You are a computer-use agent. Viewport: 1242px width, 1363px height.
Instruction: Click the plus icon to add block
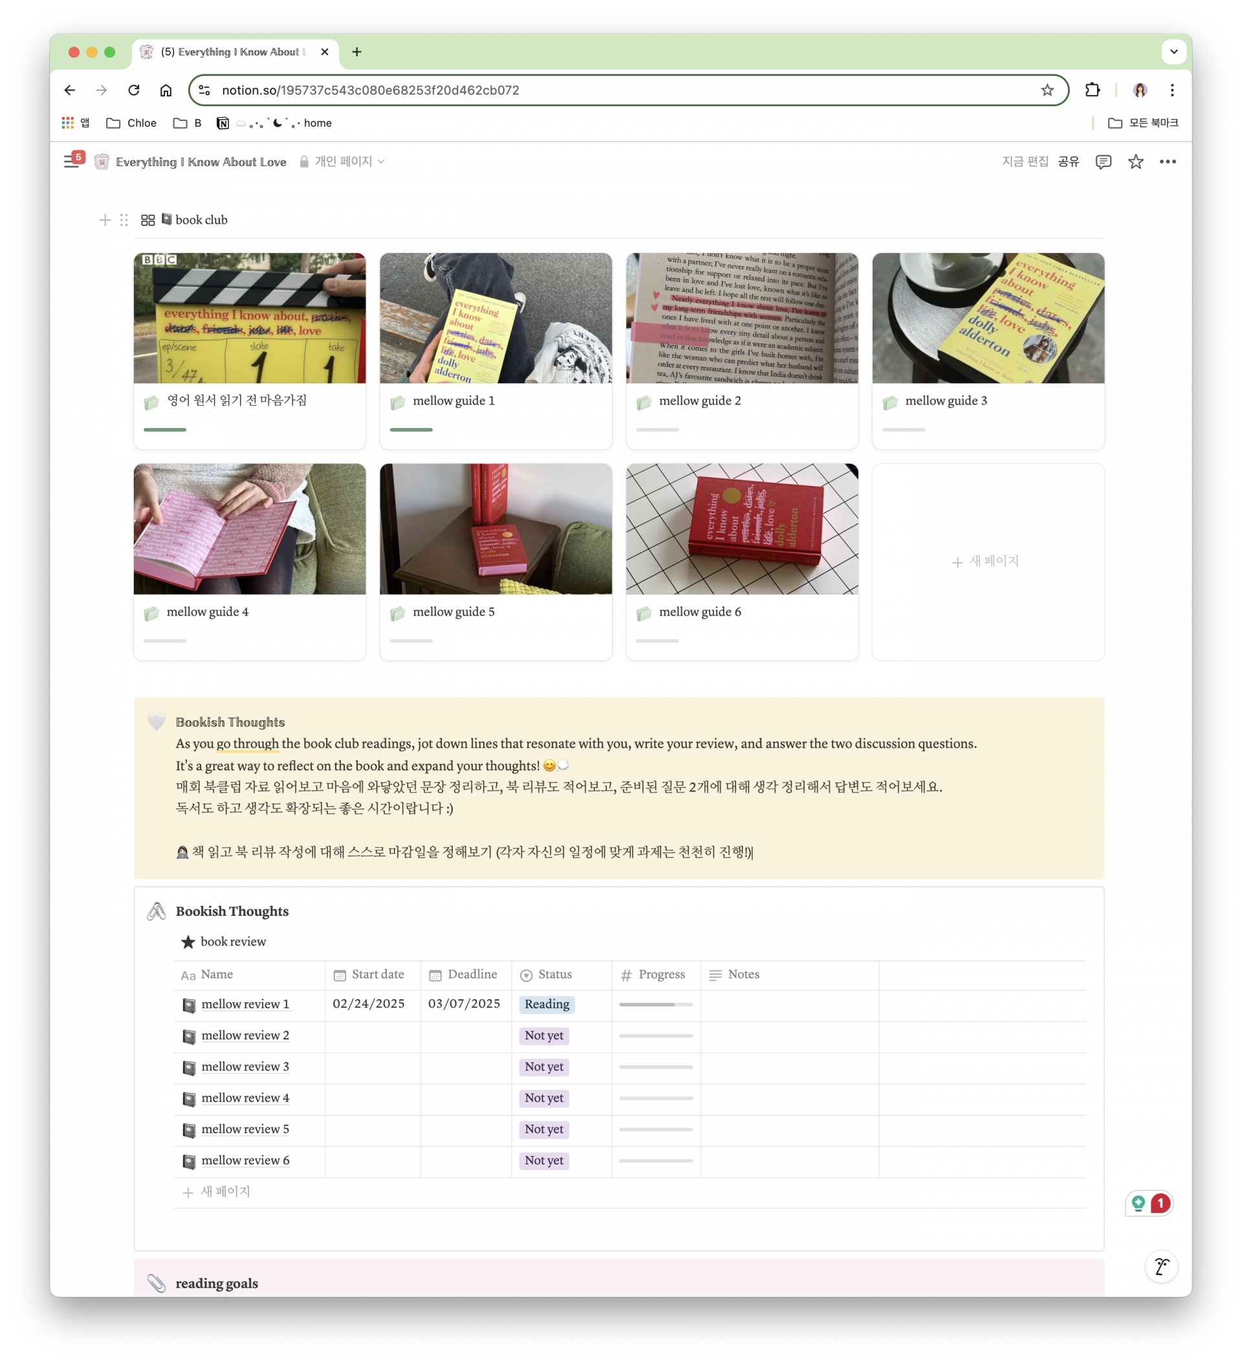tap(105, 220)
